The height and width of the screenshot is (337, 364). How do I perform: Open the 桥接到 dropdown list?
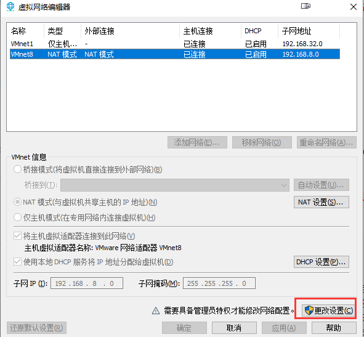pyautogui.click(x=175, y=185)
